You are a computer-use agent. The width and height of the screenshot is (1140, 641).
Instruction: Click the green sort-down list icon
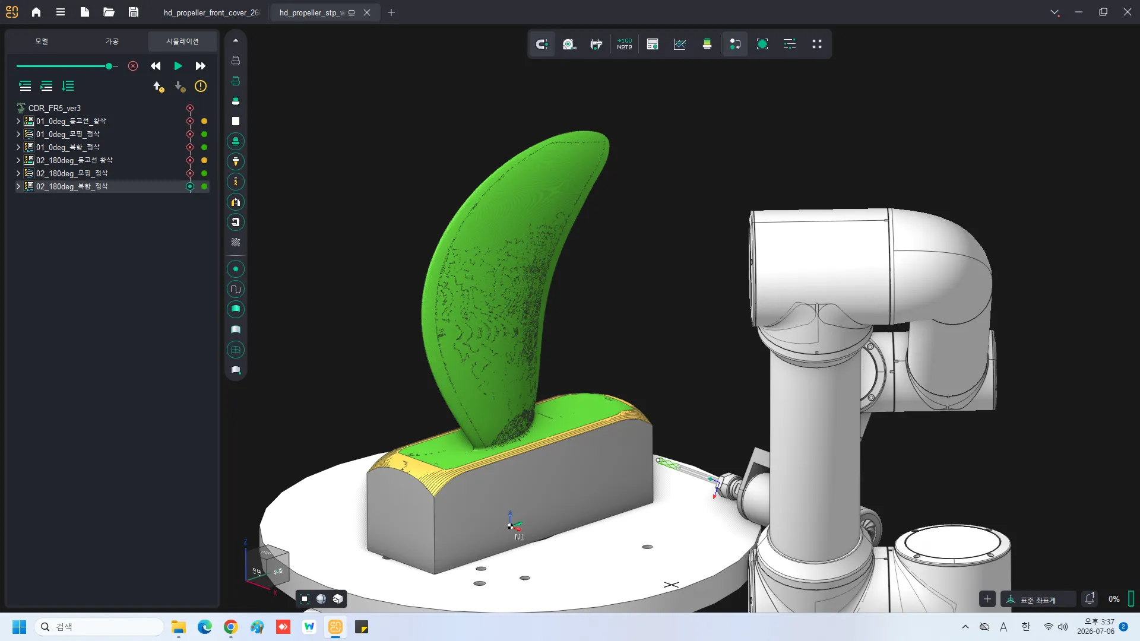(68, 86)
